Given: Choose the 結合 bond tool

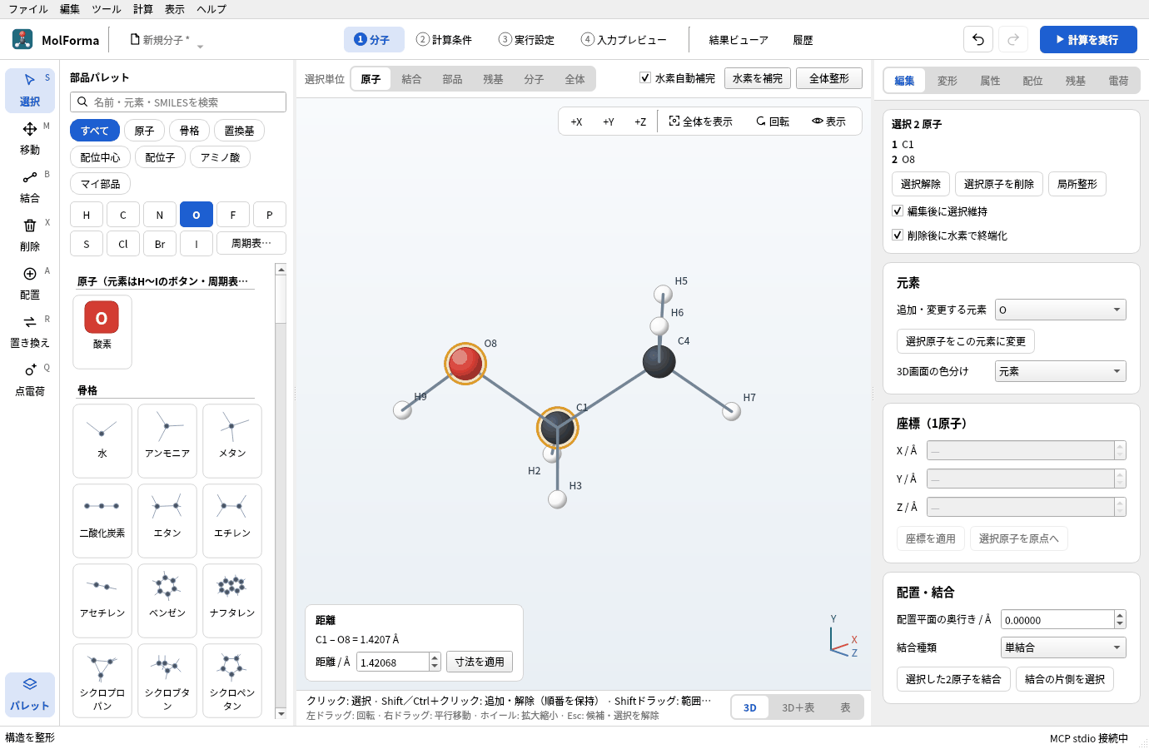Looking at the screenshot, I should tap(30, 186).
